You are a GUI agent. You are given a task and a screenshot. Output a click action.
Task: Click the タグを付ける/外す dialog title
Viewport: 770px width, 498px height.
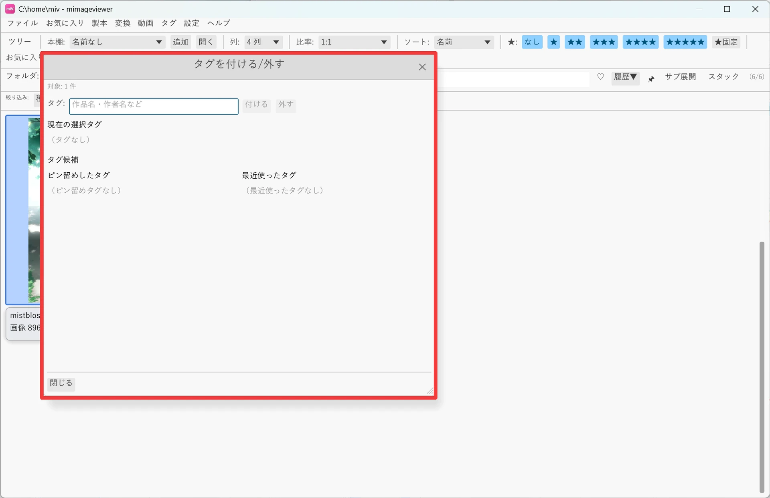(x=239, y=64)
